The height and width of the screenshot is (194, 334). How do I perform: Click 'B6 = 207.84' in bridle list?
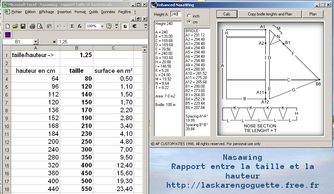[195, 108]
